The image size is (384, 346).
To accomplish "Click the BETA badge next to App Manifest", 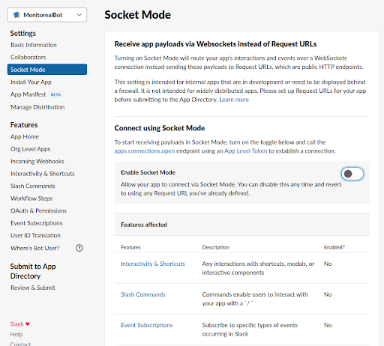I will (x=55, y=94).
